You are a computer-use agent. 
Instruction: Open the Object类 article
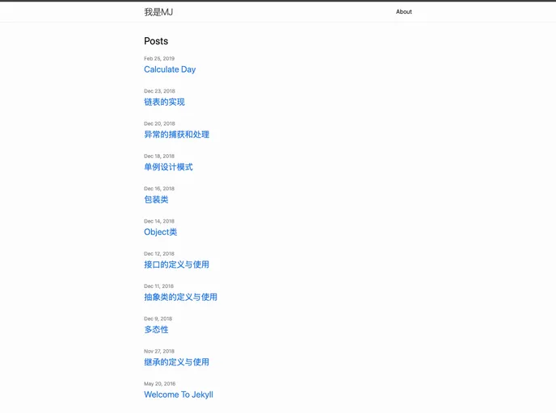point(160,232)
